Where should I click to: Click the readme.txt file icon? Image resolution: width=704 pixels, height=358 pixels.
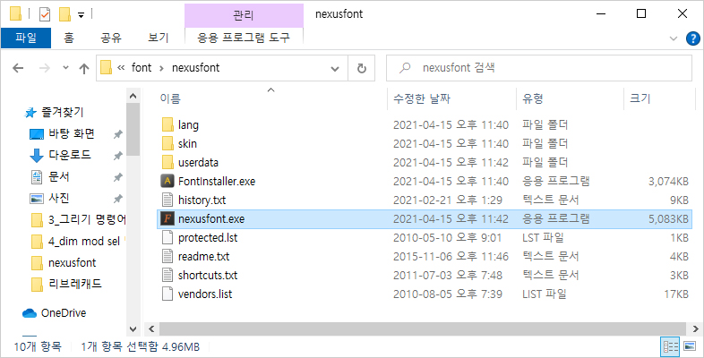click(x=167, y=257)
